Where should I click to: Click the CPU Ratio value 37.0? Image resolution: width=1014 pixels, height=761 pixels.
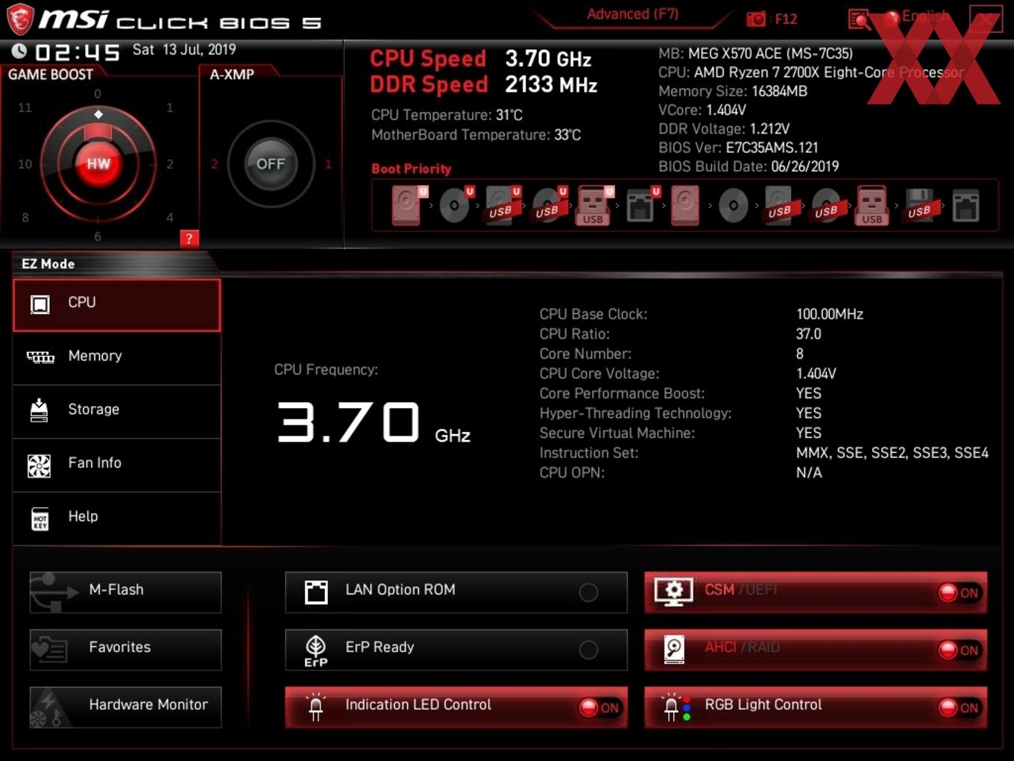809,334
